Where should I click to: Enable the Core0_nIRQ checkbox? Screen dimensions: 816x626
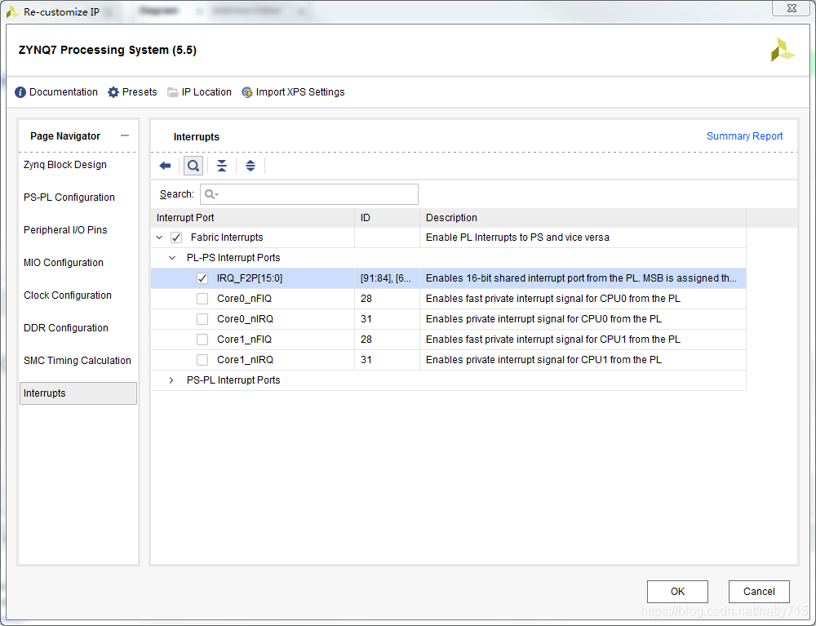pos(202,319)
